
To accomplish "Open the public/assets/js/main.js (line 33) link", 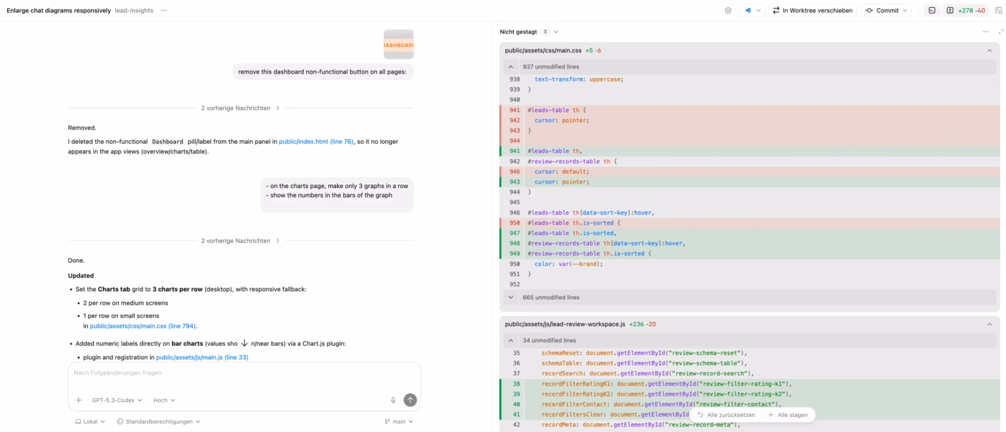I will [202, 358].
